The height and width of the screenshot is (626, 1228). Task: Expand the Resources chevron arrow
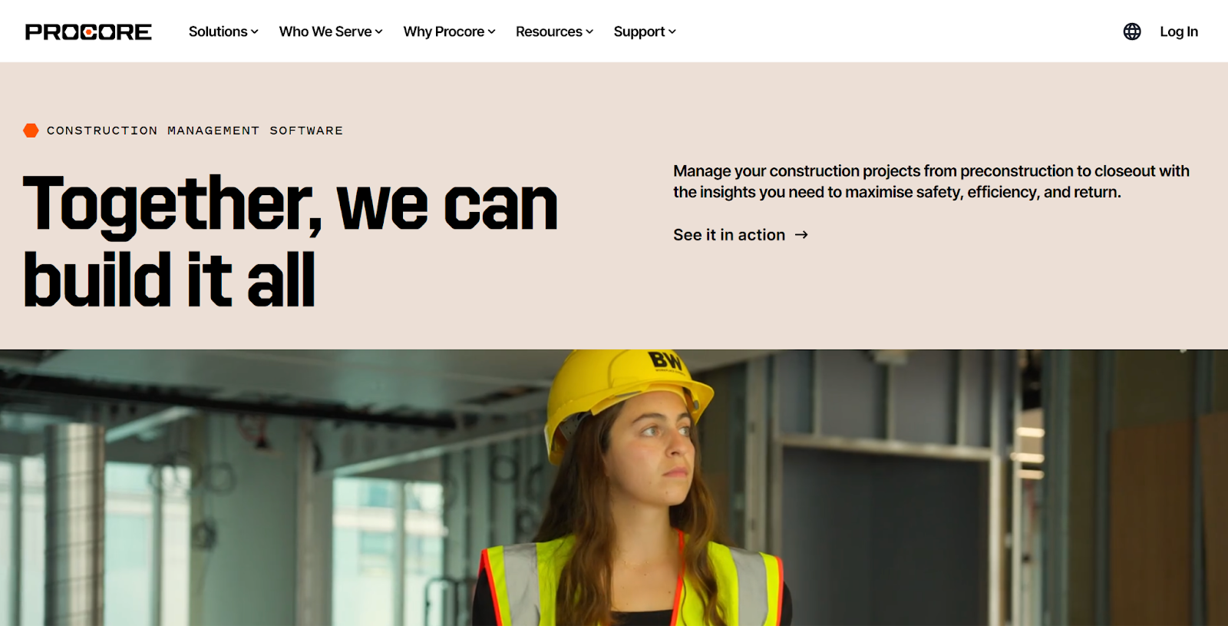pos(589,32)
